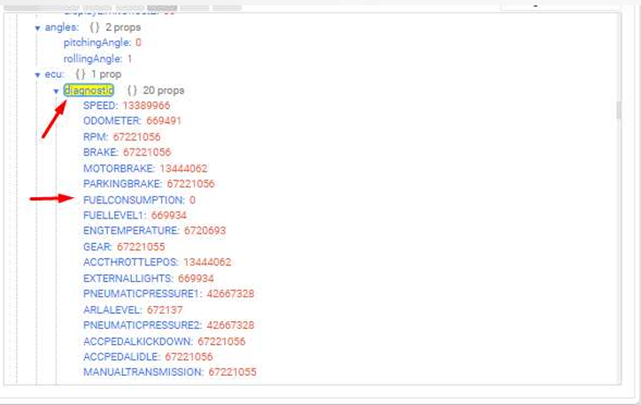Select the highlighted diagnostic key
641x405 pixels.
click(x=89, y=90)
